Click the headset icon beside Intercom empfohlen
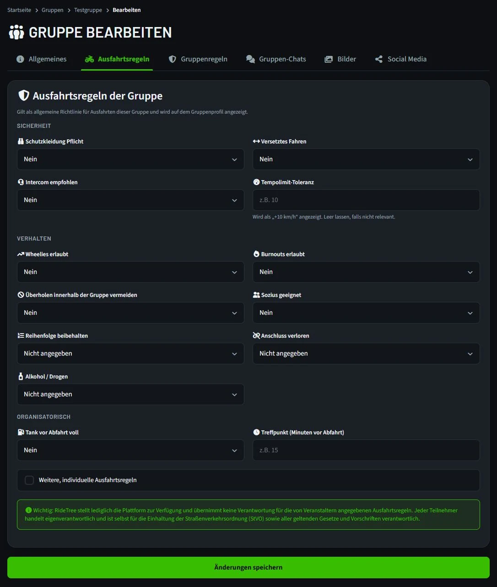Image resolution: width=497 pixels, height=587 pixels. click(21, 182)
